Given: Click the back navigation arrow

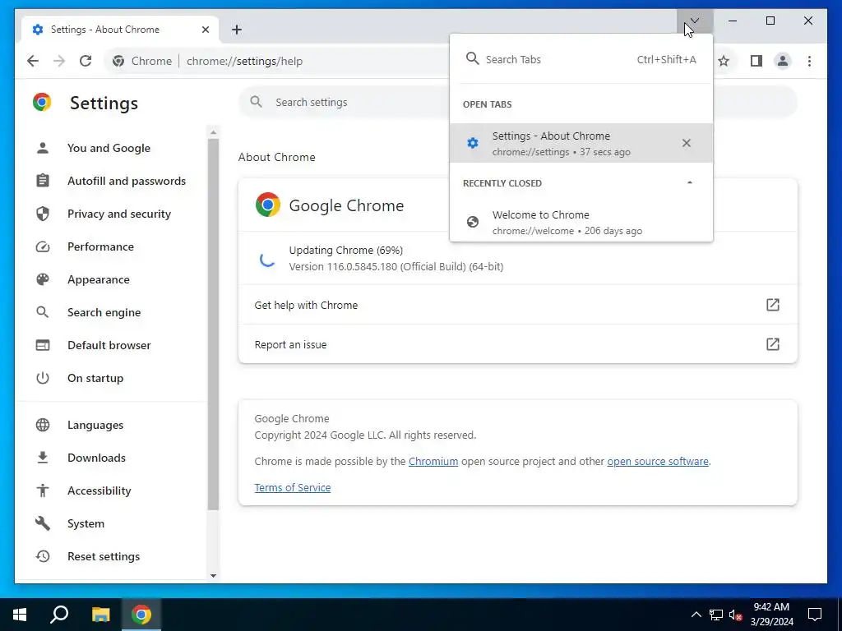Looking at the screenshot, I should [x=33, y=61].
